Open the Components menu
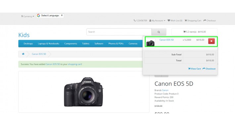Image resolution: width=235 pixels, height=126 pixels. pyautogui.click(x=70, y=43)
